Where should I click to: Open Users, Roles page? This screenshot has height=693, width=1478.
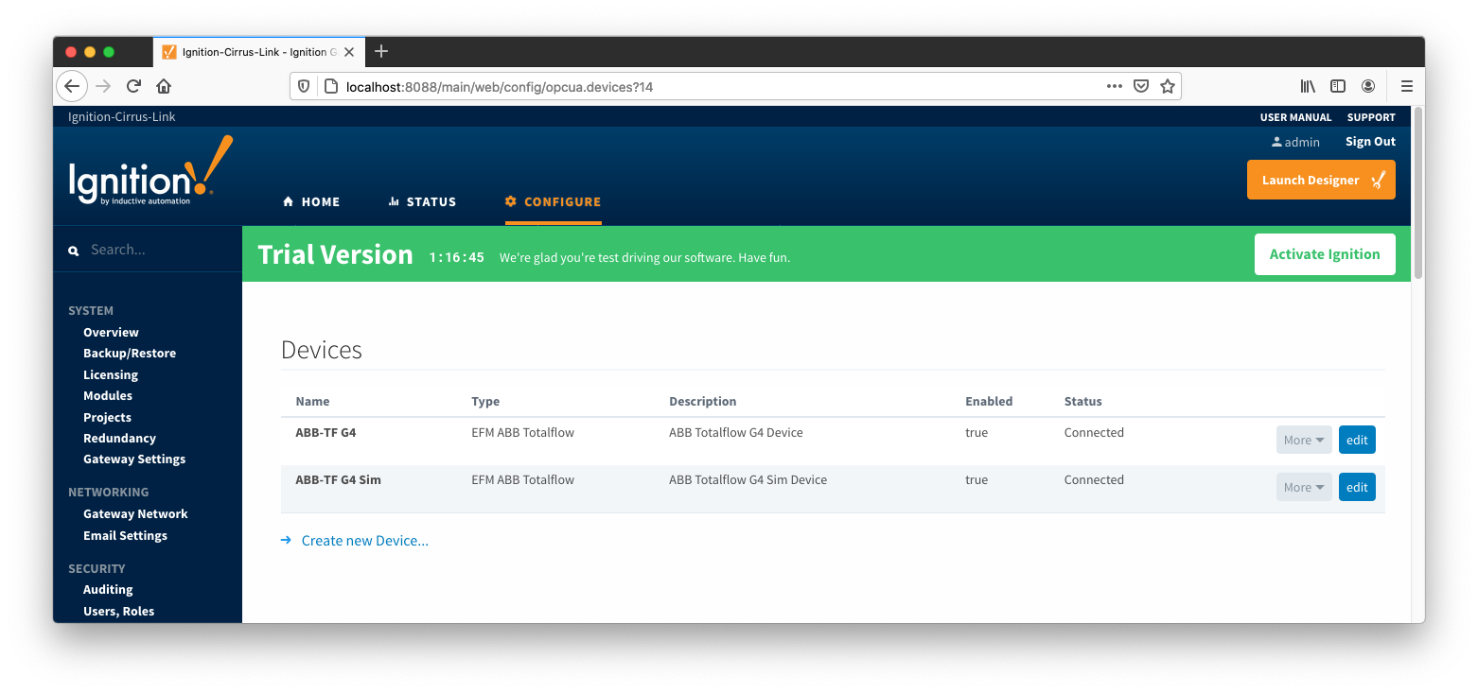(118, 611)
